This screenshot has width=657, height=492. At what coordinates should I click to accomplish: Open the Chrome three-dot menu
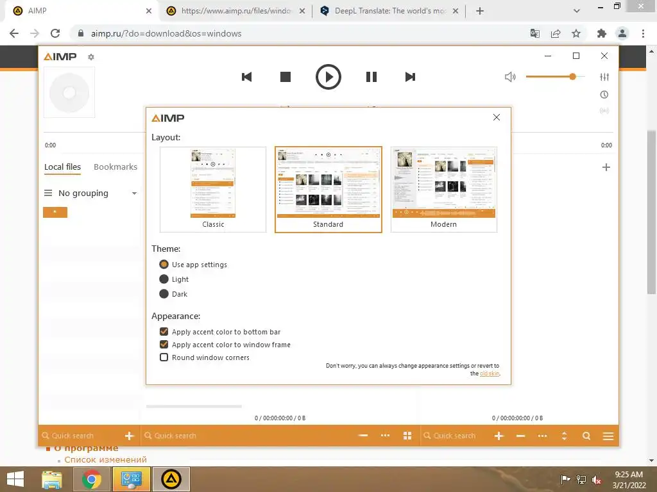[643, 33]
